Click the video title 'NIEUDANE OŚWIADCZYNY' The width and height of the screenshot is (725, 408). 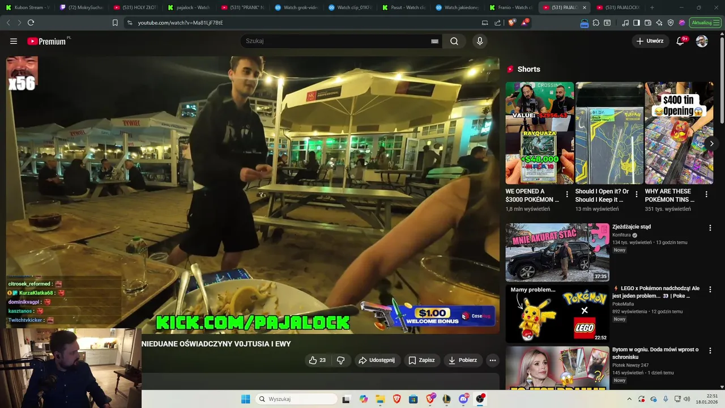(216, 344)
